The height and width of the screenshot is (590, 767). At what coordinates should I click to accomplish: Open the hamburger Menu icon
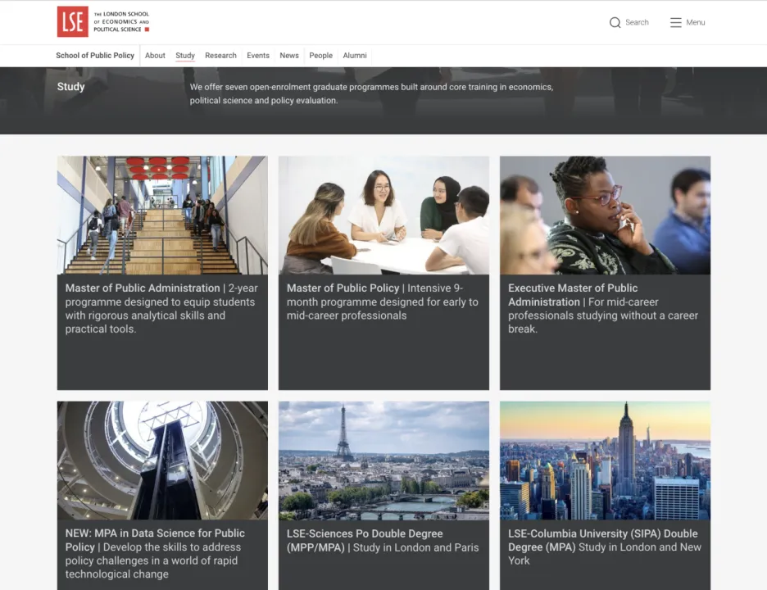(676, 23)
